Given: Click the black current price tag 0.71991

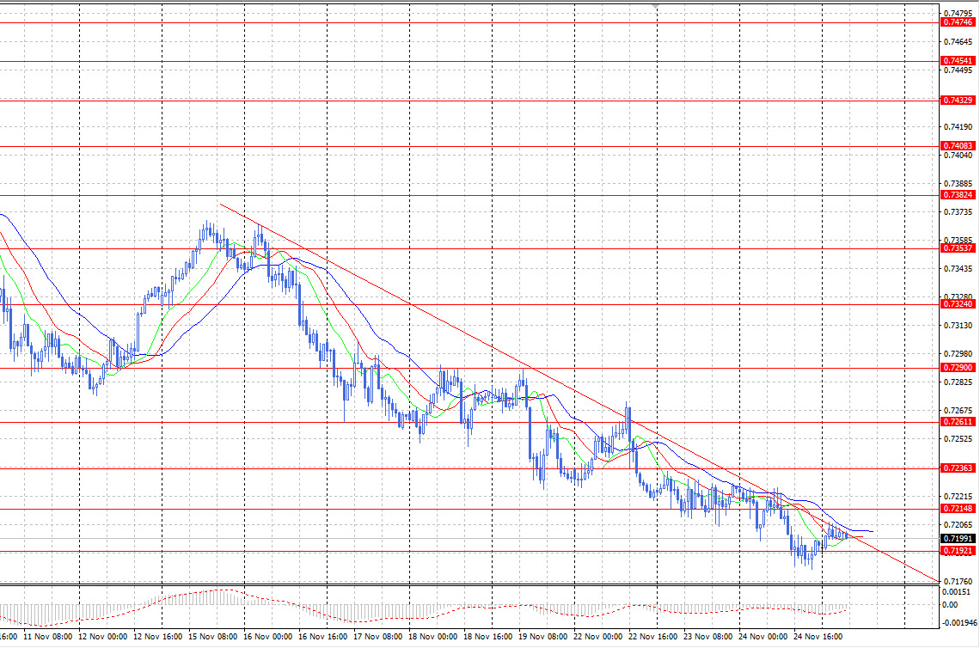Looking at the screenshot, I should (x=958, y=539).
